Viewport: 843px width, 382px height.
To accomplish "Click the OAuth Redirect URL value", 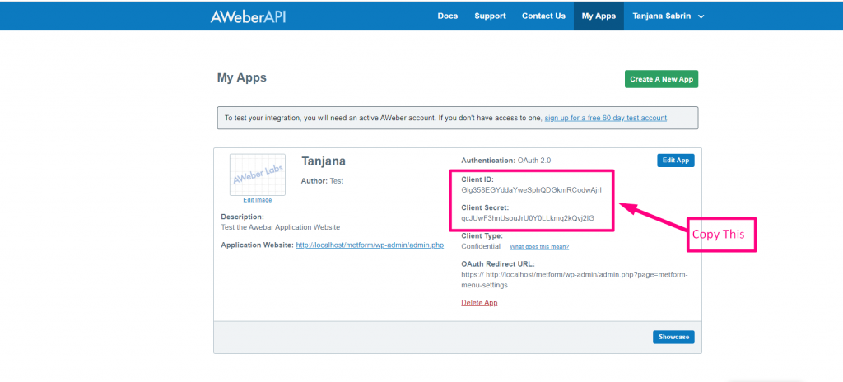I will pyautogui.click(x=574, y=280).
